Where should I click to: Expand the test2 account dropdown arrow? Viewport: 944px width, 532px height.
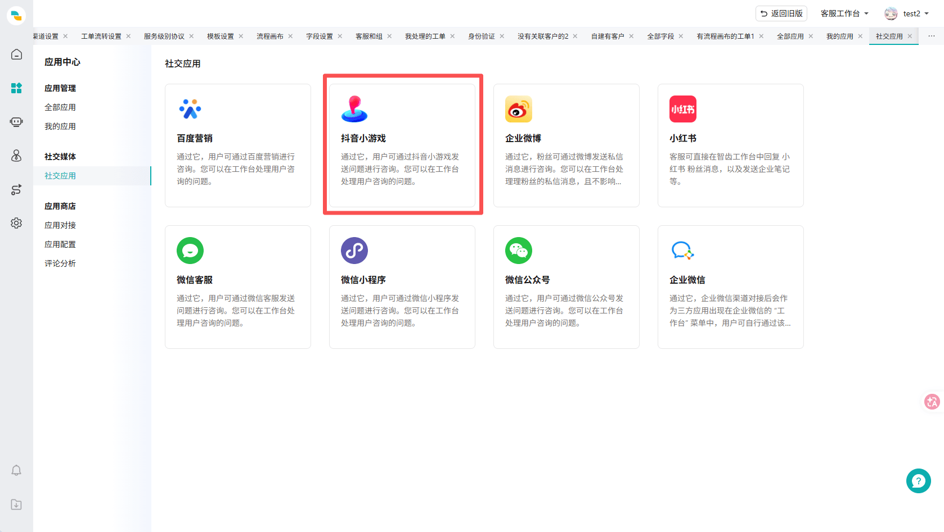click(x=927, y=13)
